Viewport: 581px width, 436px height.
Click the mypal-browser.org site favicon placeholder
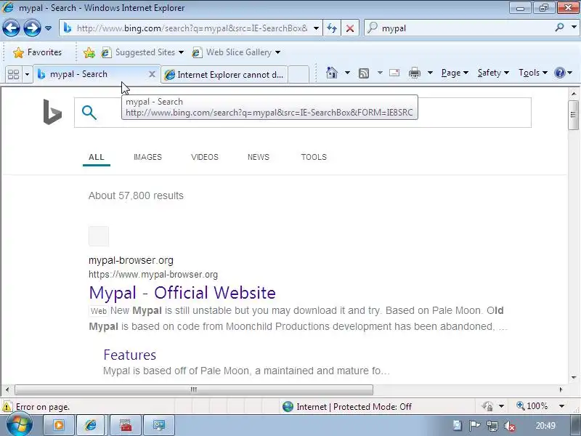click(99, 236)
